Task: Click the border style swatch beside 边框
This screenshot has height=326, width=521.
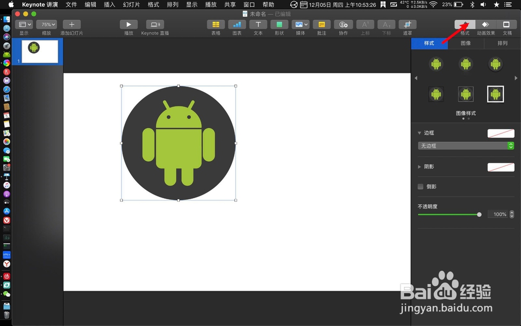Action: click(x=501, y=133)
